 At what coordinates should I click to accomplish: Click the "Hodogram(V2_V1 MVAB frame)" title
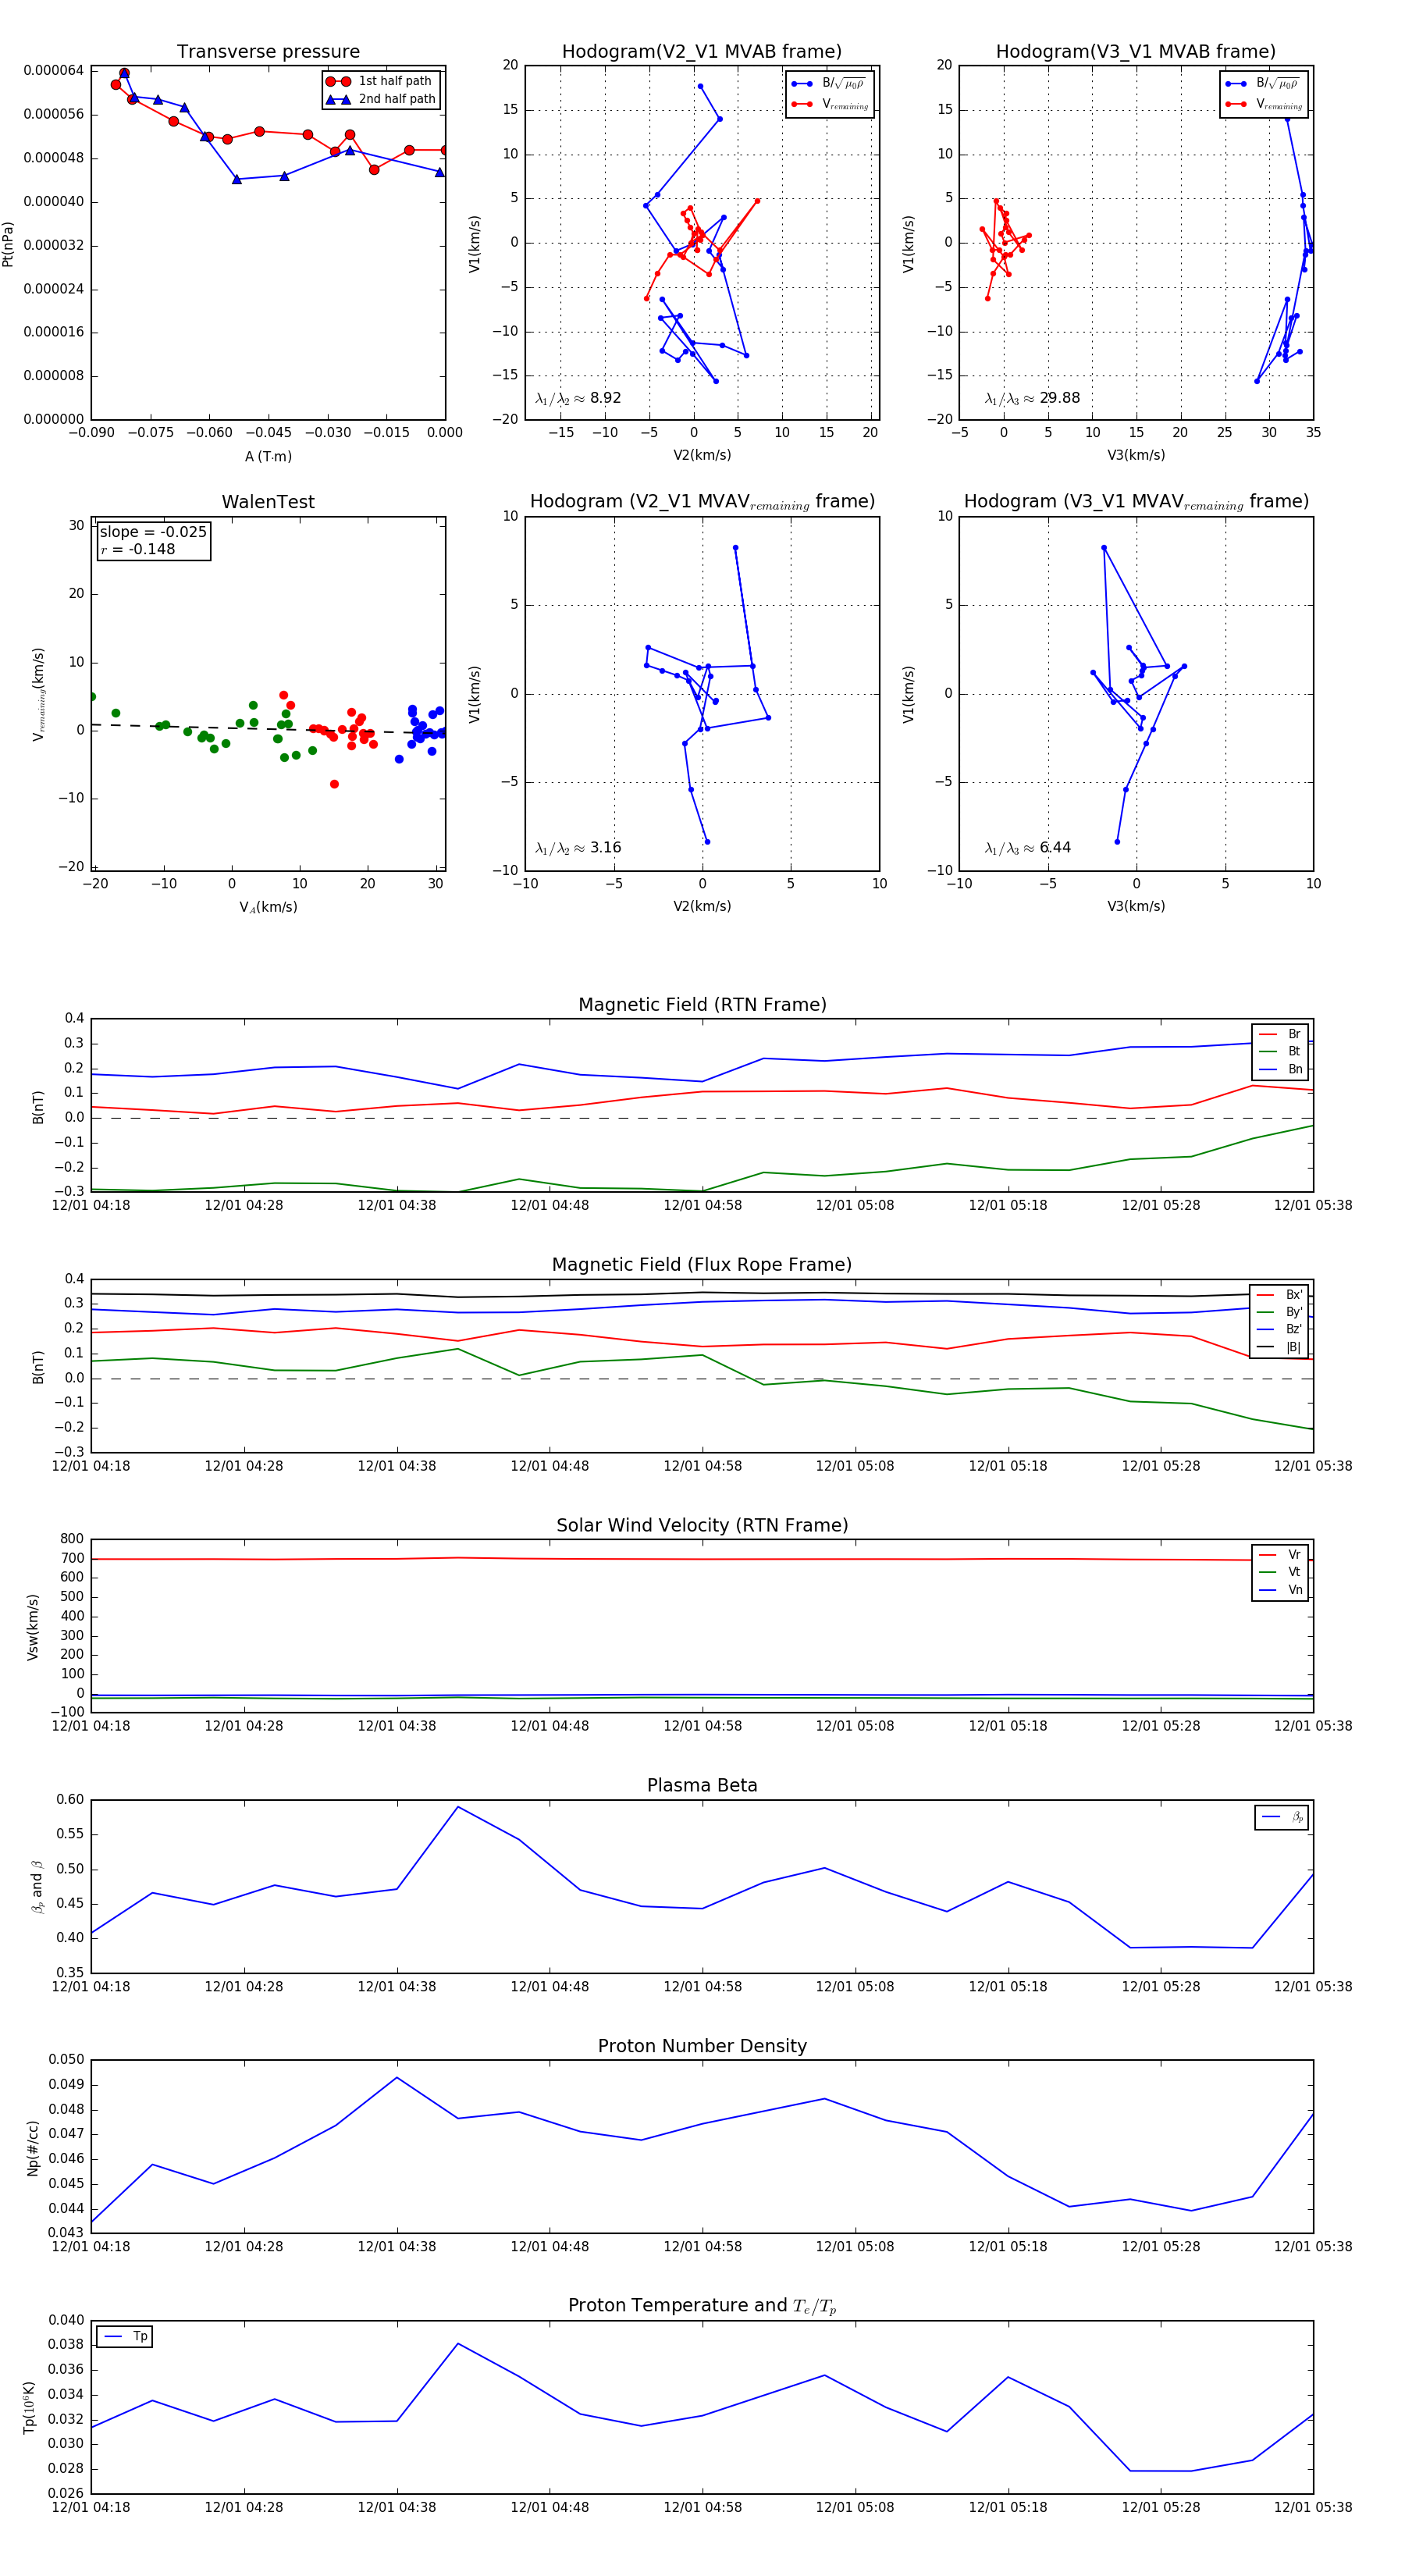[x=702, y=52]
